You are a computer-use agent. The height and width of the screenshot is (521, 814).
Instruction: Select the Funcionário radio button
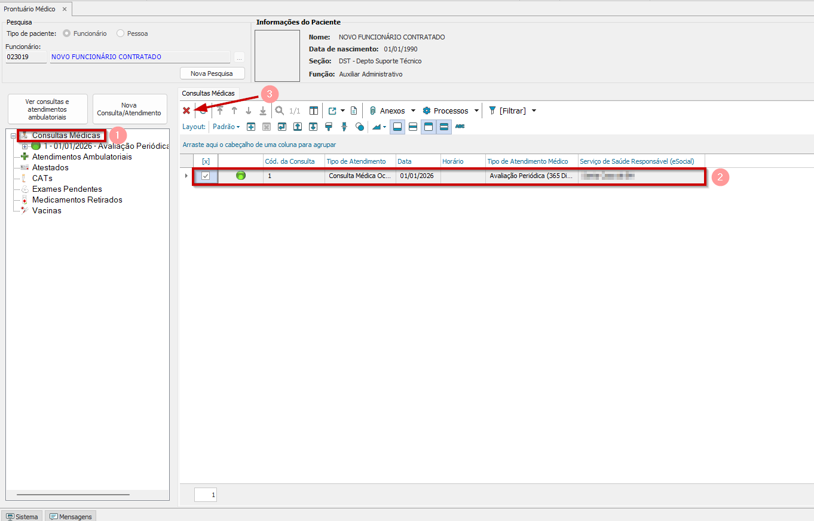(x=67, y=33)
